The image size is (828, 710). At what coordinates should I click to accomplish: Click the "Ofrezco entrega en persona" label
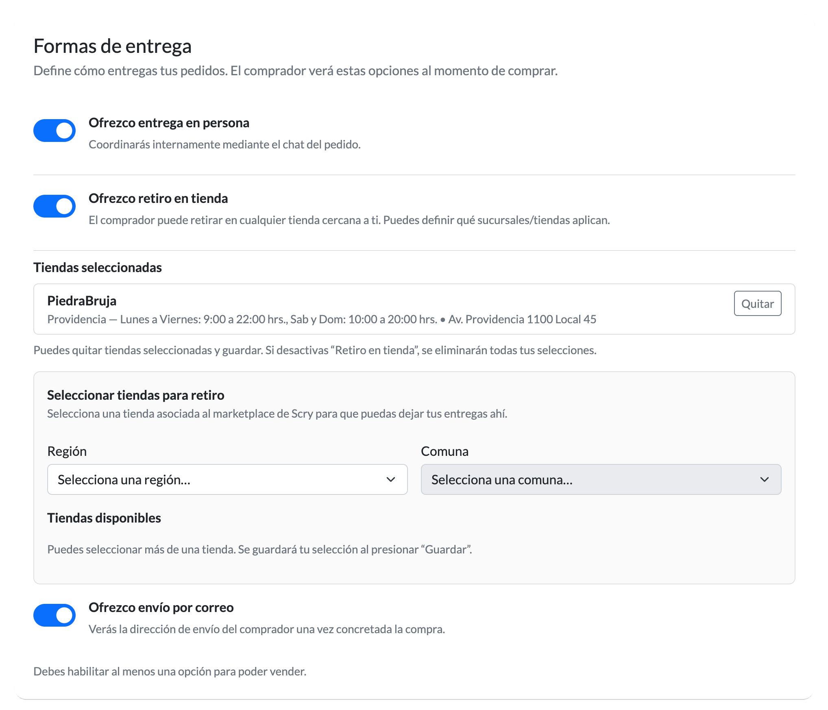coord(169,123)
